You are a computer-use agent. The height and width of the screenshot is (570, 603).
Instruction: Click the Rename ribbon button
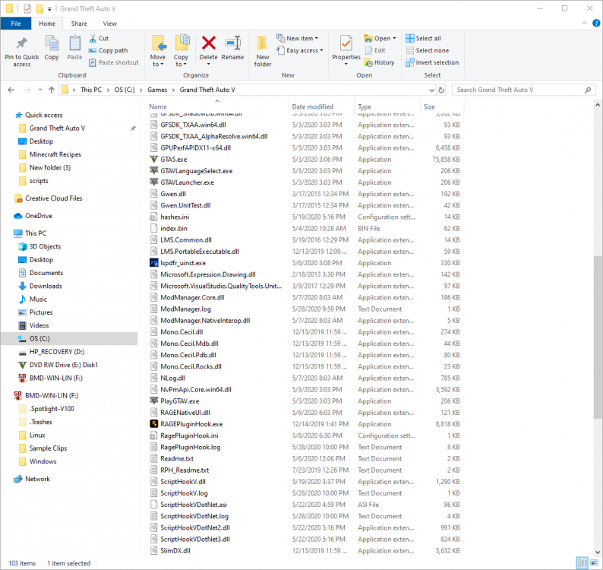pos(232,48)
